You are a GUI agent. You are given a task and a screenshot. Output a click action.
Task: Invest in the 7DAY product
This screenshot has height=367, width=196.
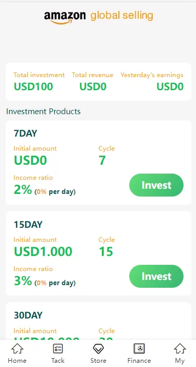coord(156,185)
